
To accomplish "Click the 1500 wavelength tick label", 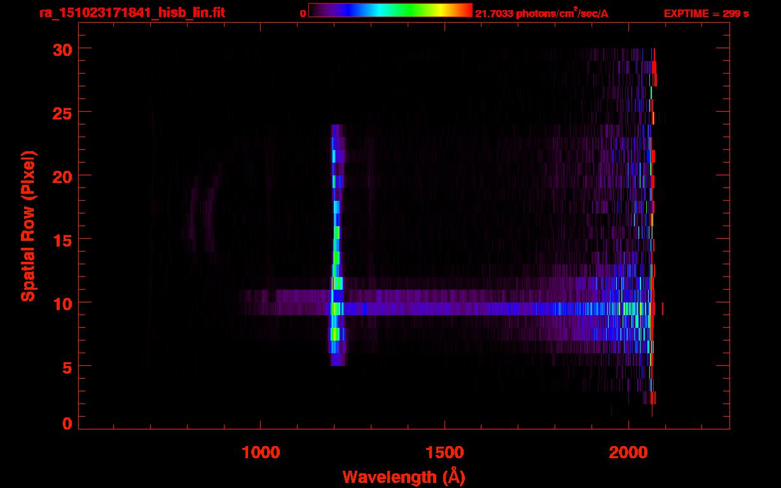I will pos(445,452).
